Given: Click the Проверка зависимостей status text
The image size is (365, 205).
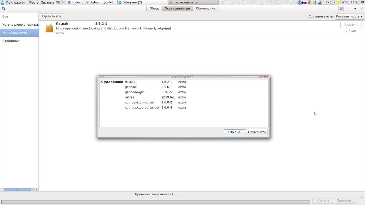Looking at the screenshot, I should click(155, 194).
